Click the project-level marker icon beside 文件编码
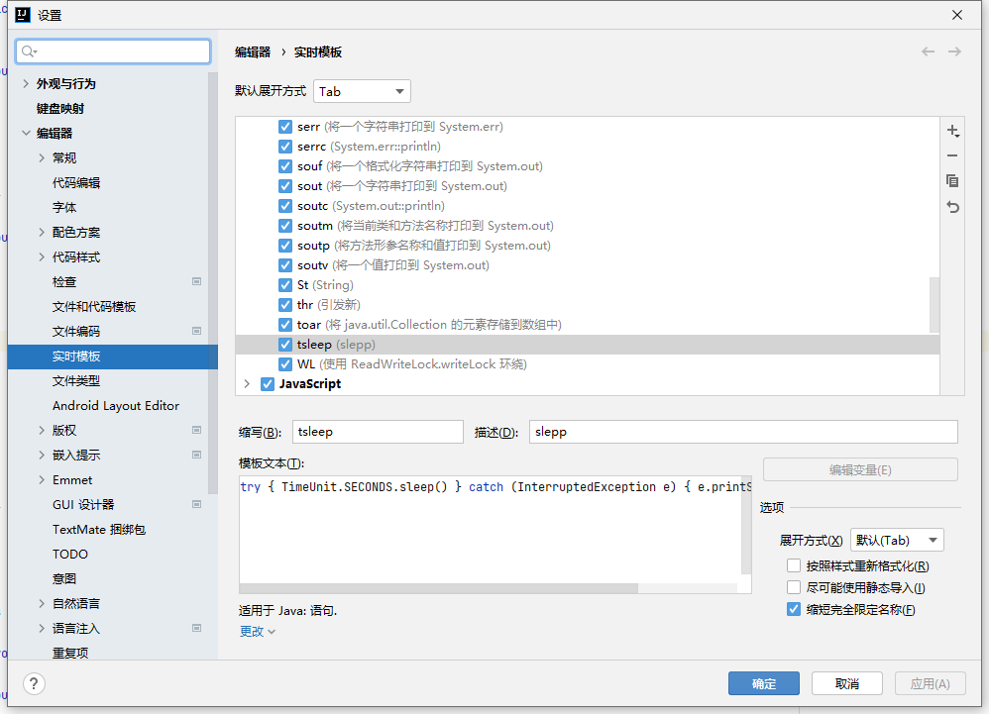Viewport: 989px width, 714px height. tap(197, 331)
